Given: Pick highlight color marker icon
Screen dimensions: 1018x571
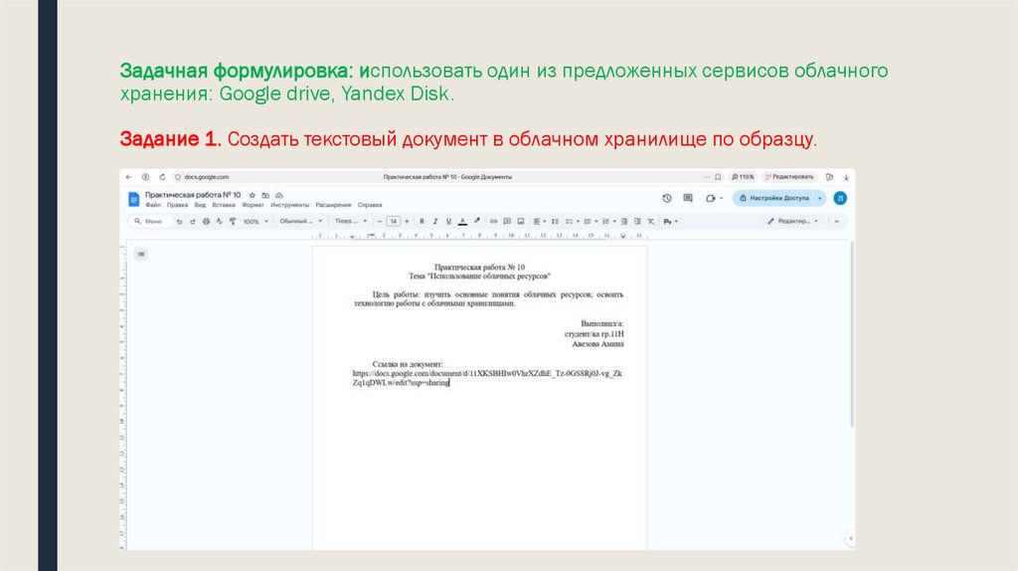Looking at the screenshot, I should point(477,222).
